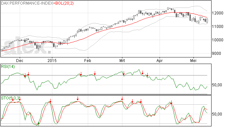This screenshot has width=227, height=127.
Task: Click the Mei date axis label
Action: pos(193,60)
